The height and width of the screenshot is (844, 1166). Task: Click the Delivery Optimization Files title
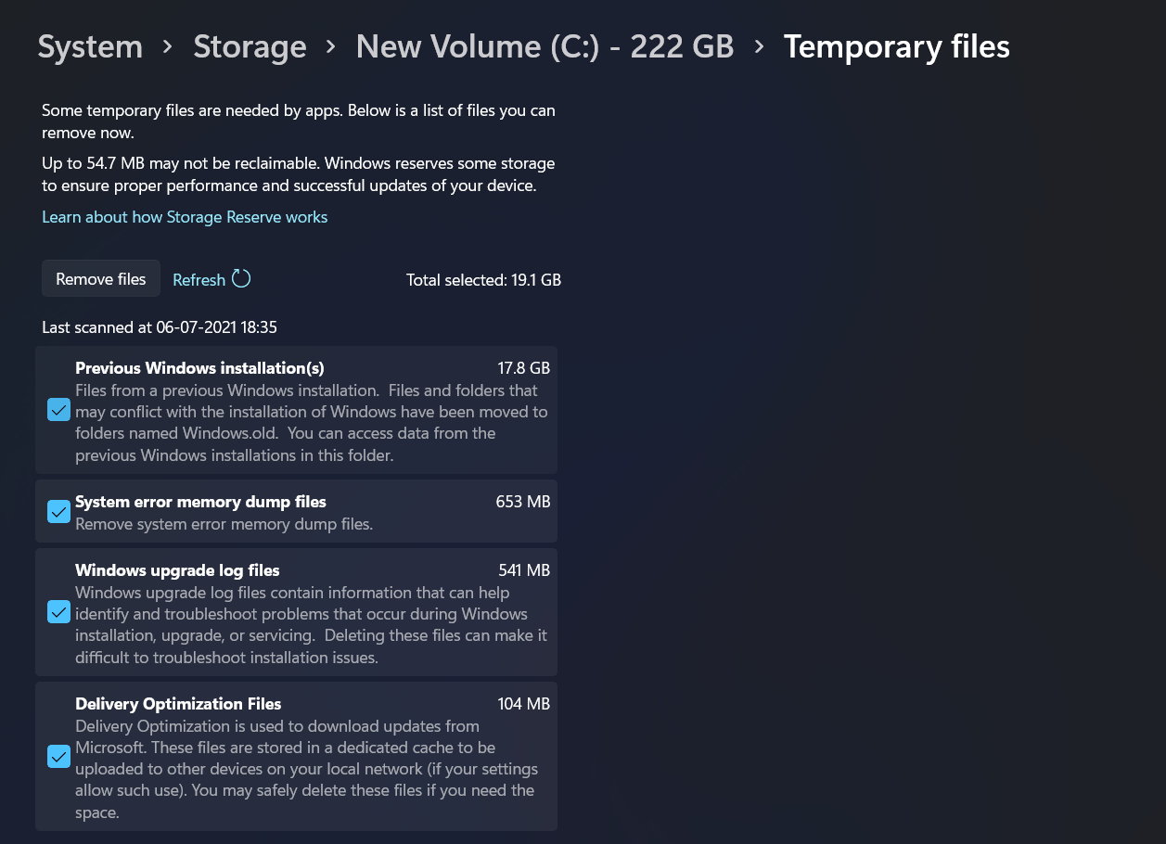pos(178,704)
